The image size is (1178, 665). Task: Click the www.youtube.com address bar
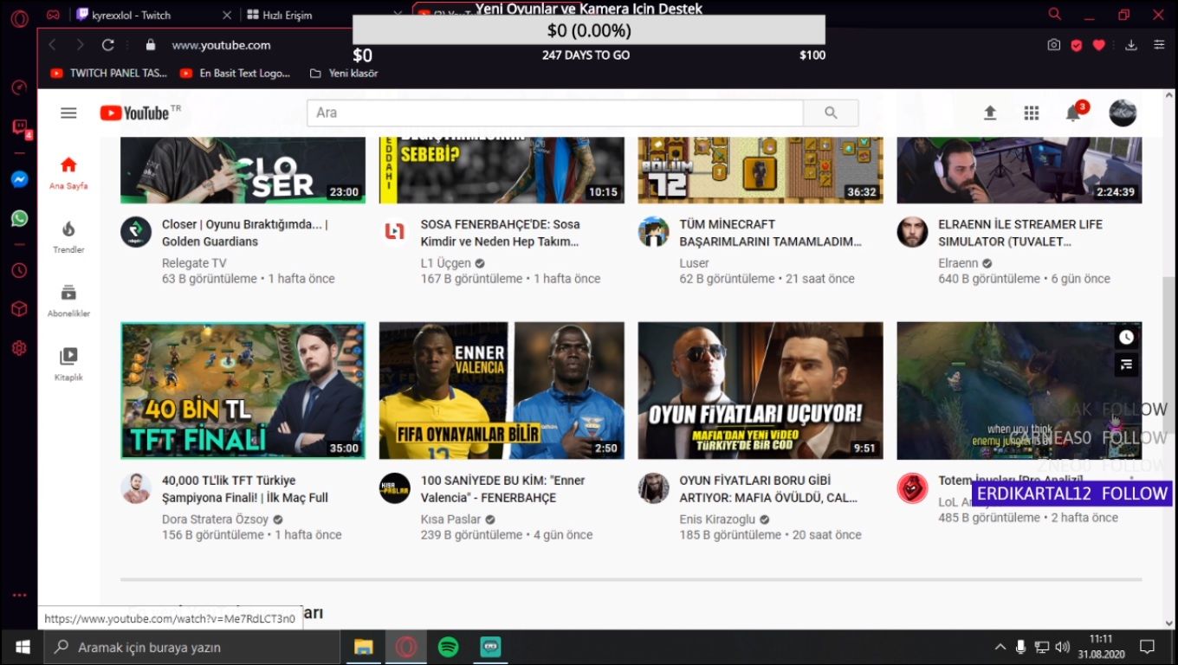[x=221, y=45]
